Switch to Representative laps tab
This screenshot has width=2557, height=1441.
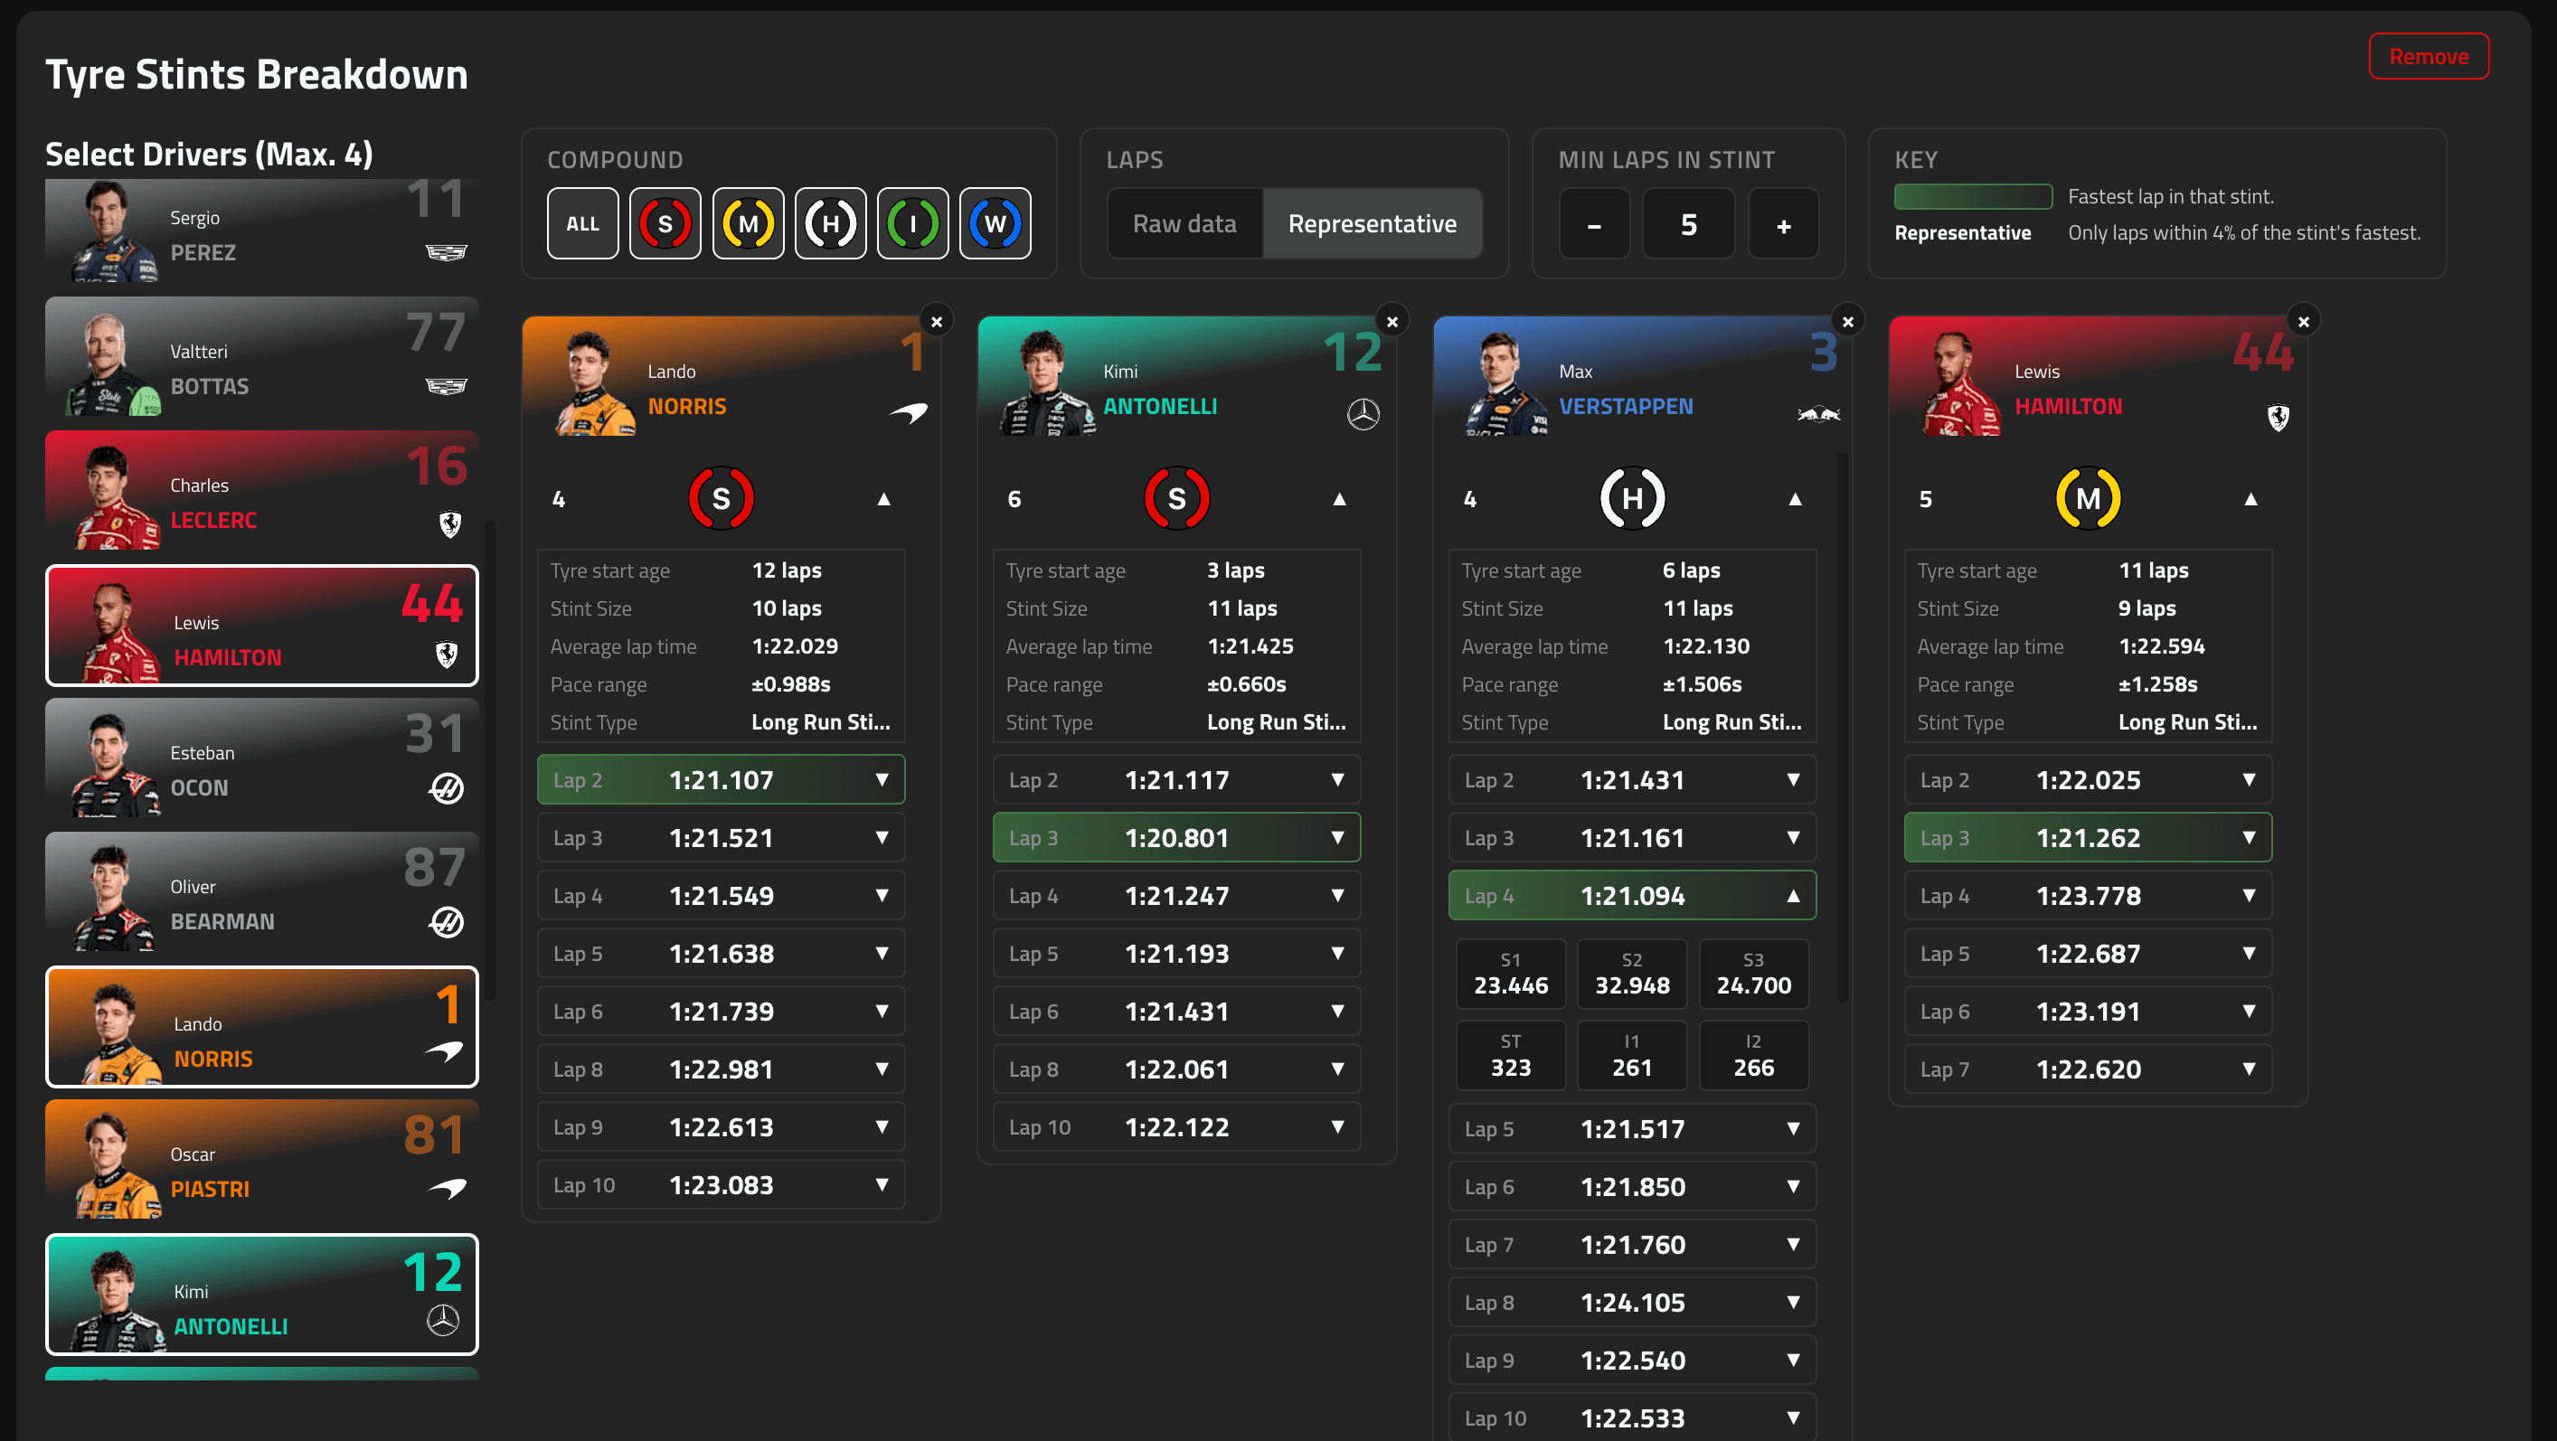[x=1372, y=224]
